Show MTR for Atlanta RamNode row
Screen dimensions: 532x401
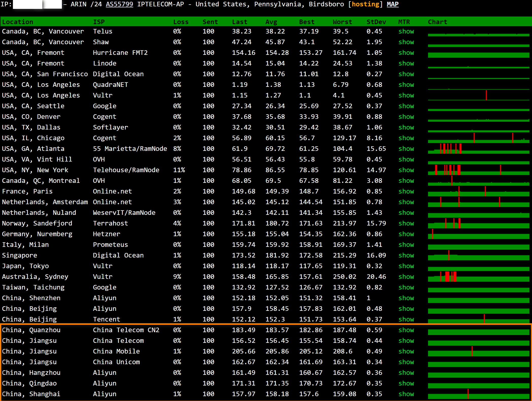coord(406,149)
